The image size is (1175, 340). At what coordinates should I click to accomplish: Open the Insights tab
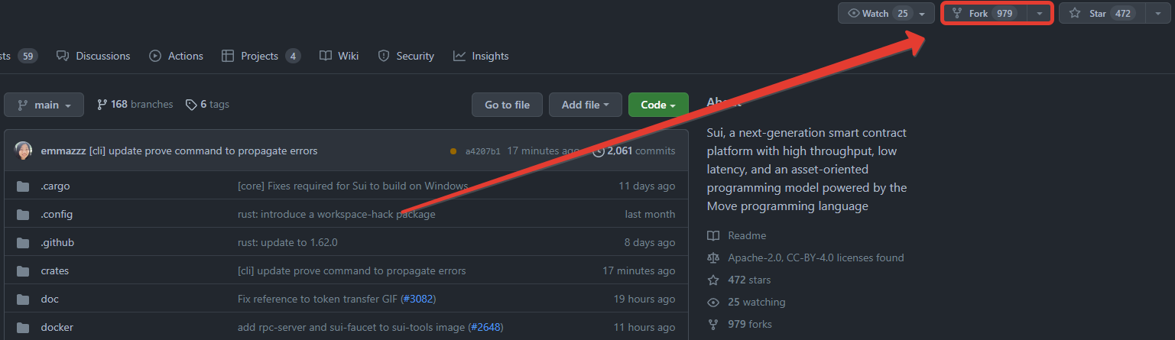tap(481, 56)
